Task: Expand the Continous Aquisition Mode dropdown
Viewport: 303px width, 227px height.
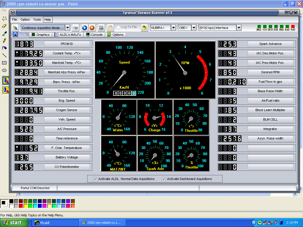Action: [x=67, y=28]
